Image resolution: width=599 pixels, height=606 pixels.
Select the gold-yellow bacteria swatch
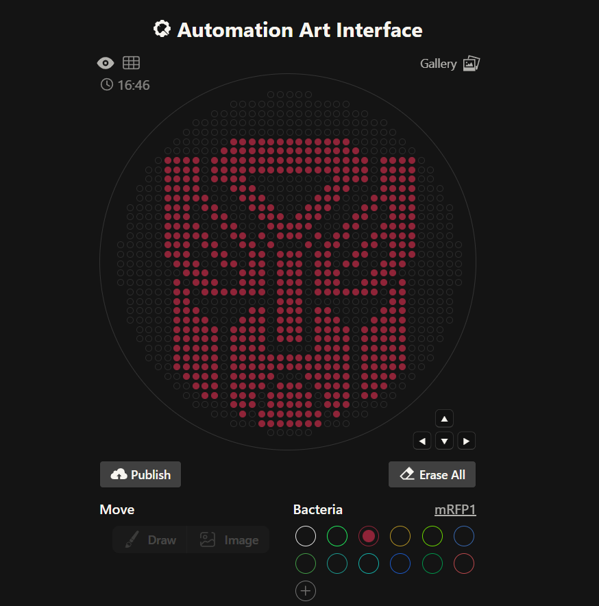[x=400, y=536]
